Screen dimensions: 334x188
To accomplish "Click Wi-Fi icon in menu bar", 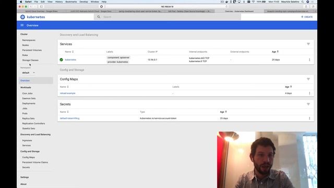I will (253, 2).
